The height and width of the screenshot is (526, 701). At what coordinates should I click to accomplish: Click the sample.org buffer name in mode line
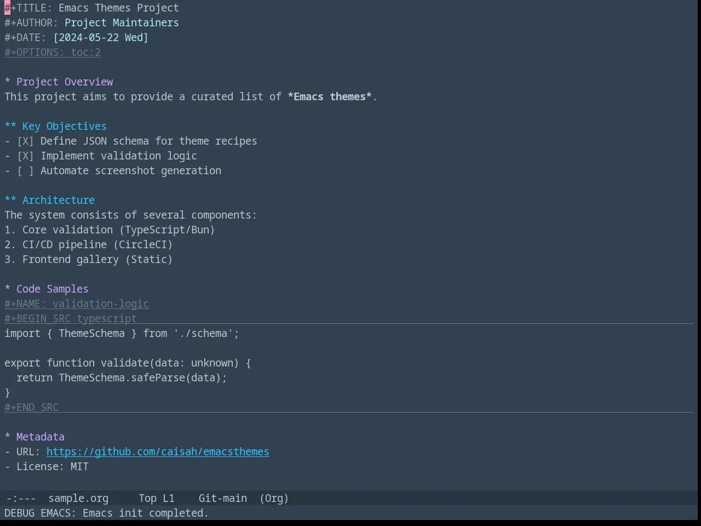pos(78,499)
